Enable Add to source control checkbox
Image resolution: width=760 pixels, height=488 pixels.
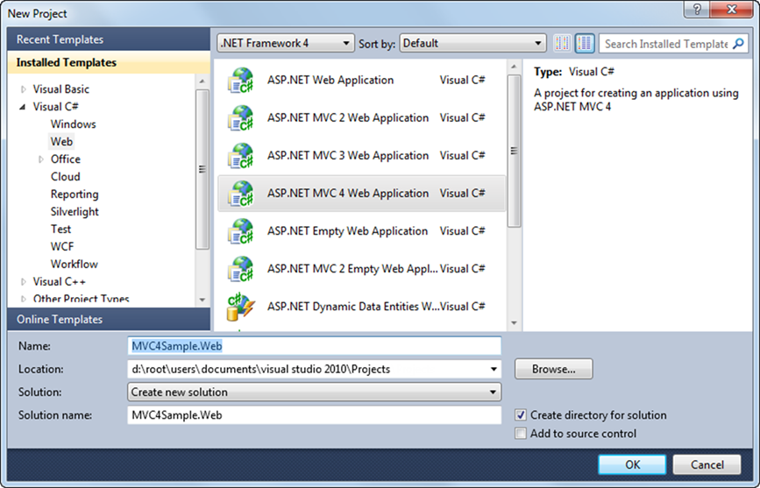coord(521,433)
